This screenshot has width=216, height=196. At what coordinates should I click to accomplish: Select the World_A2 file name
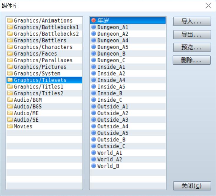click(x=110, y=159)
